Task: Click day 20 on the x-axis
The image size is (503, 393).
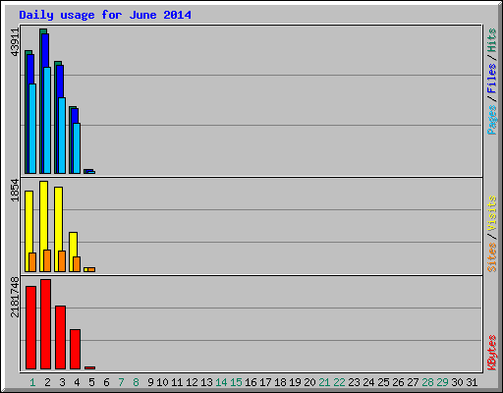Action: point(309,382)
